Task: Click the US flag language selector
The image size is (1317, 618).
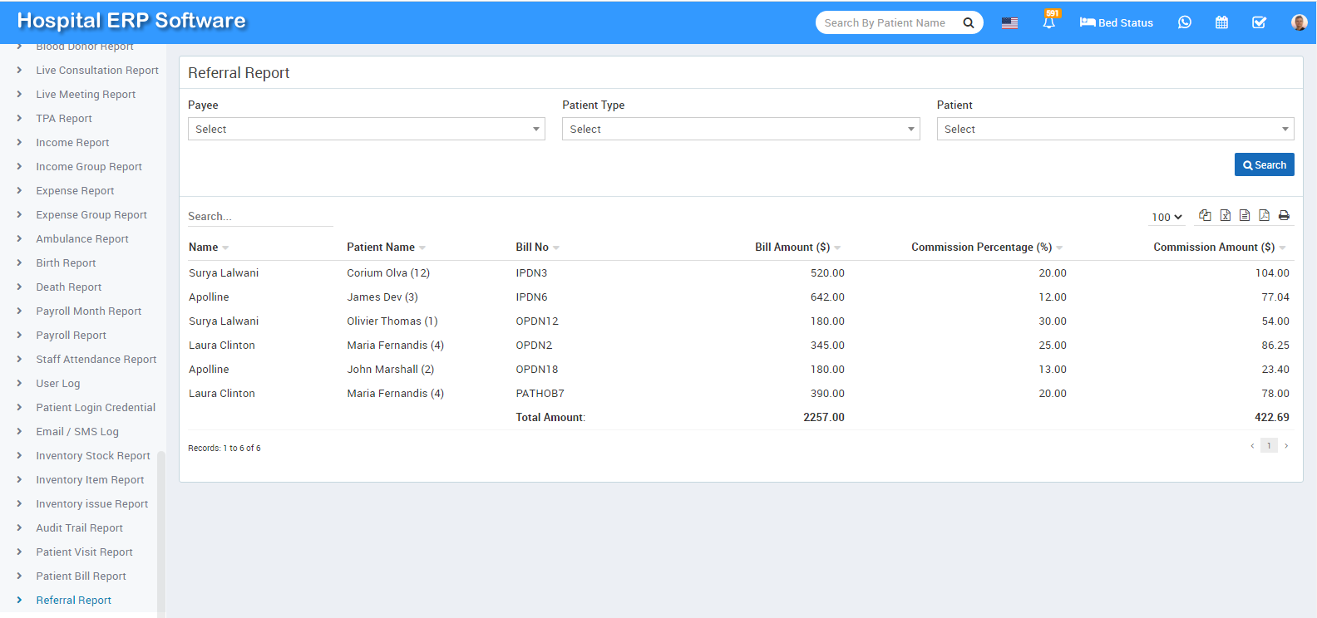Action: [1009, 23]
